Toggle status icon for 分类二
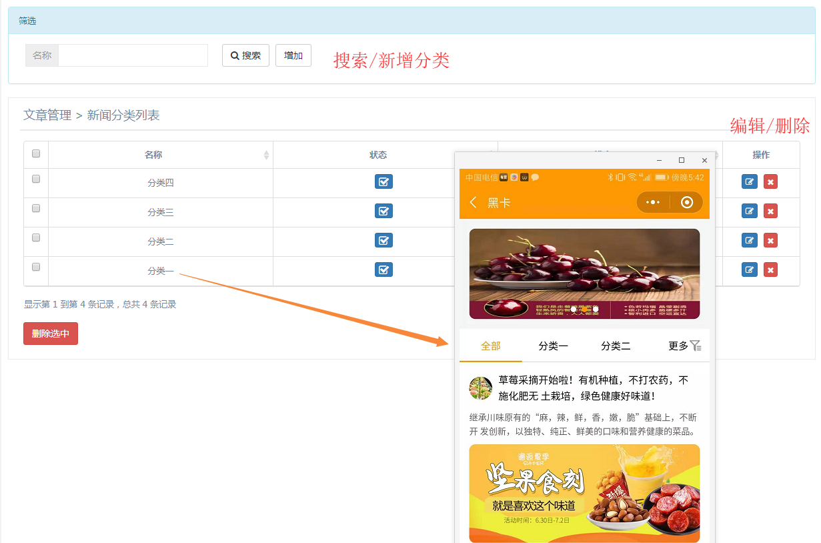Image resolution: width=821 pixels, height=543 pixels. (x=383, y=241)
